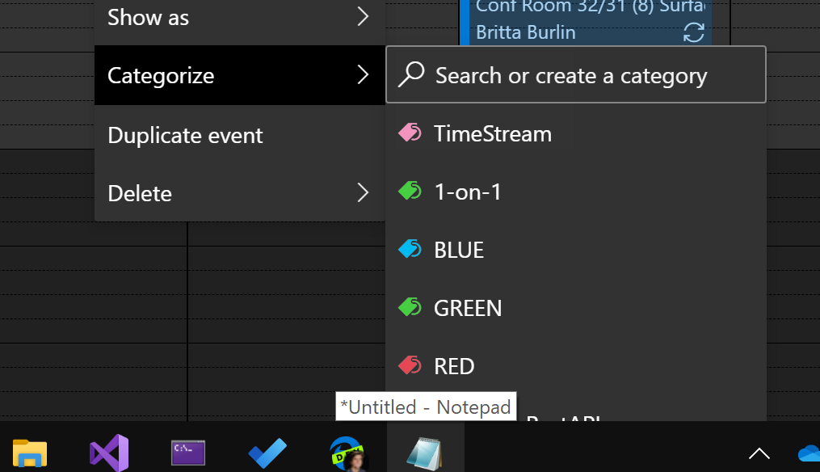820x472 pixels.
Task: Open the Britta Burlin calendar event
Action: (x=586, y=23)
